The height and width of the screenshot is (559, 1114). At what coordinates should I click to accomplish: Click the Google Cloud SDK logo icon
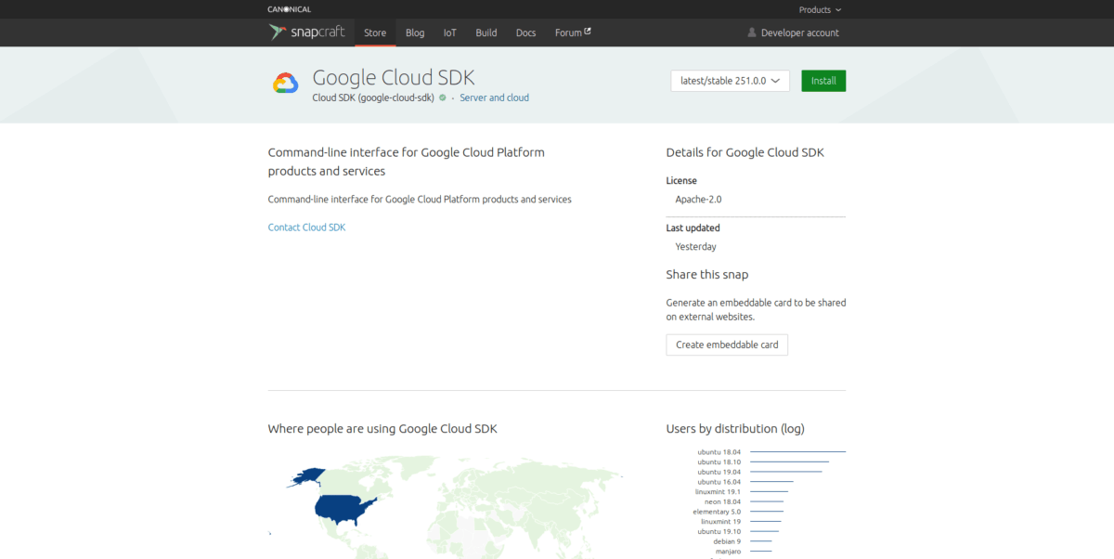click(285, 83)
